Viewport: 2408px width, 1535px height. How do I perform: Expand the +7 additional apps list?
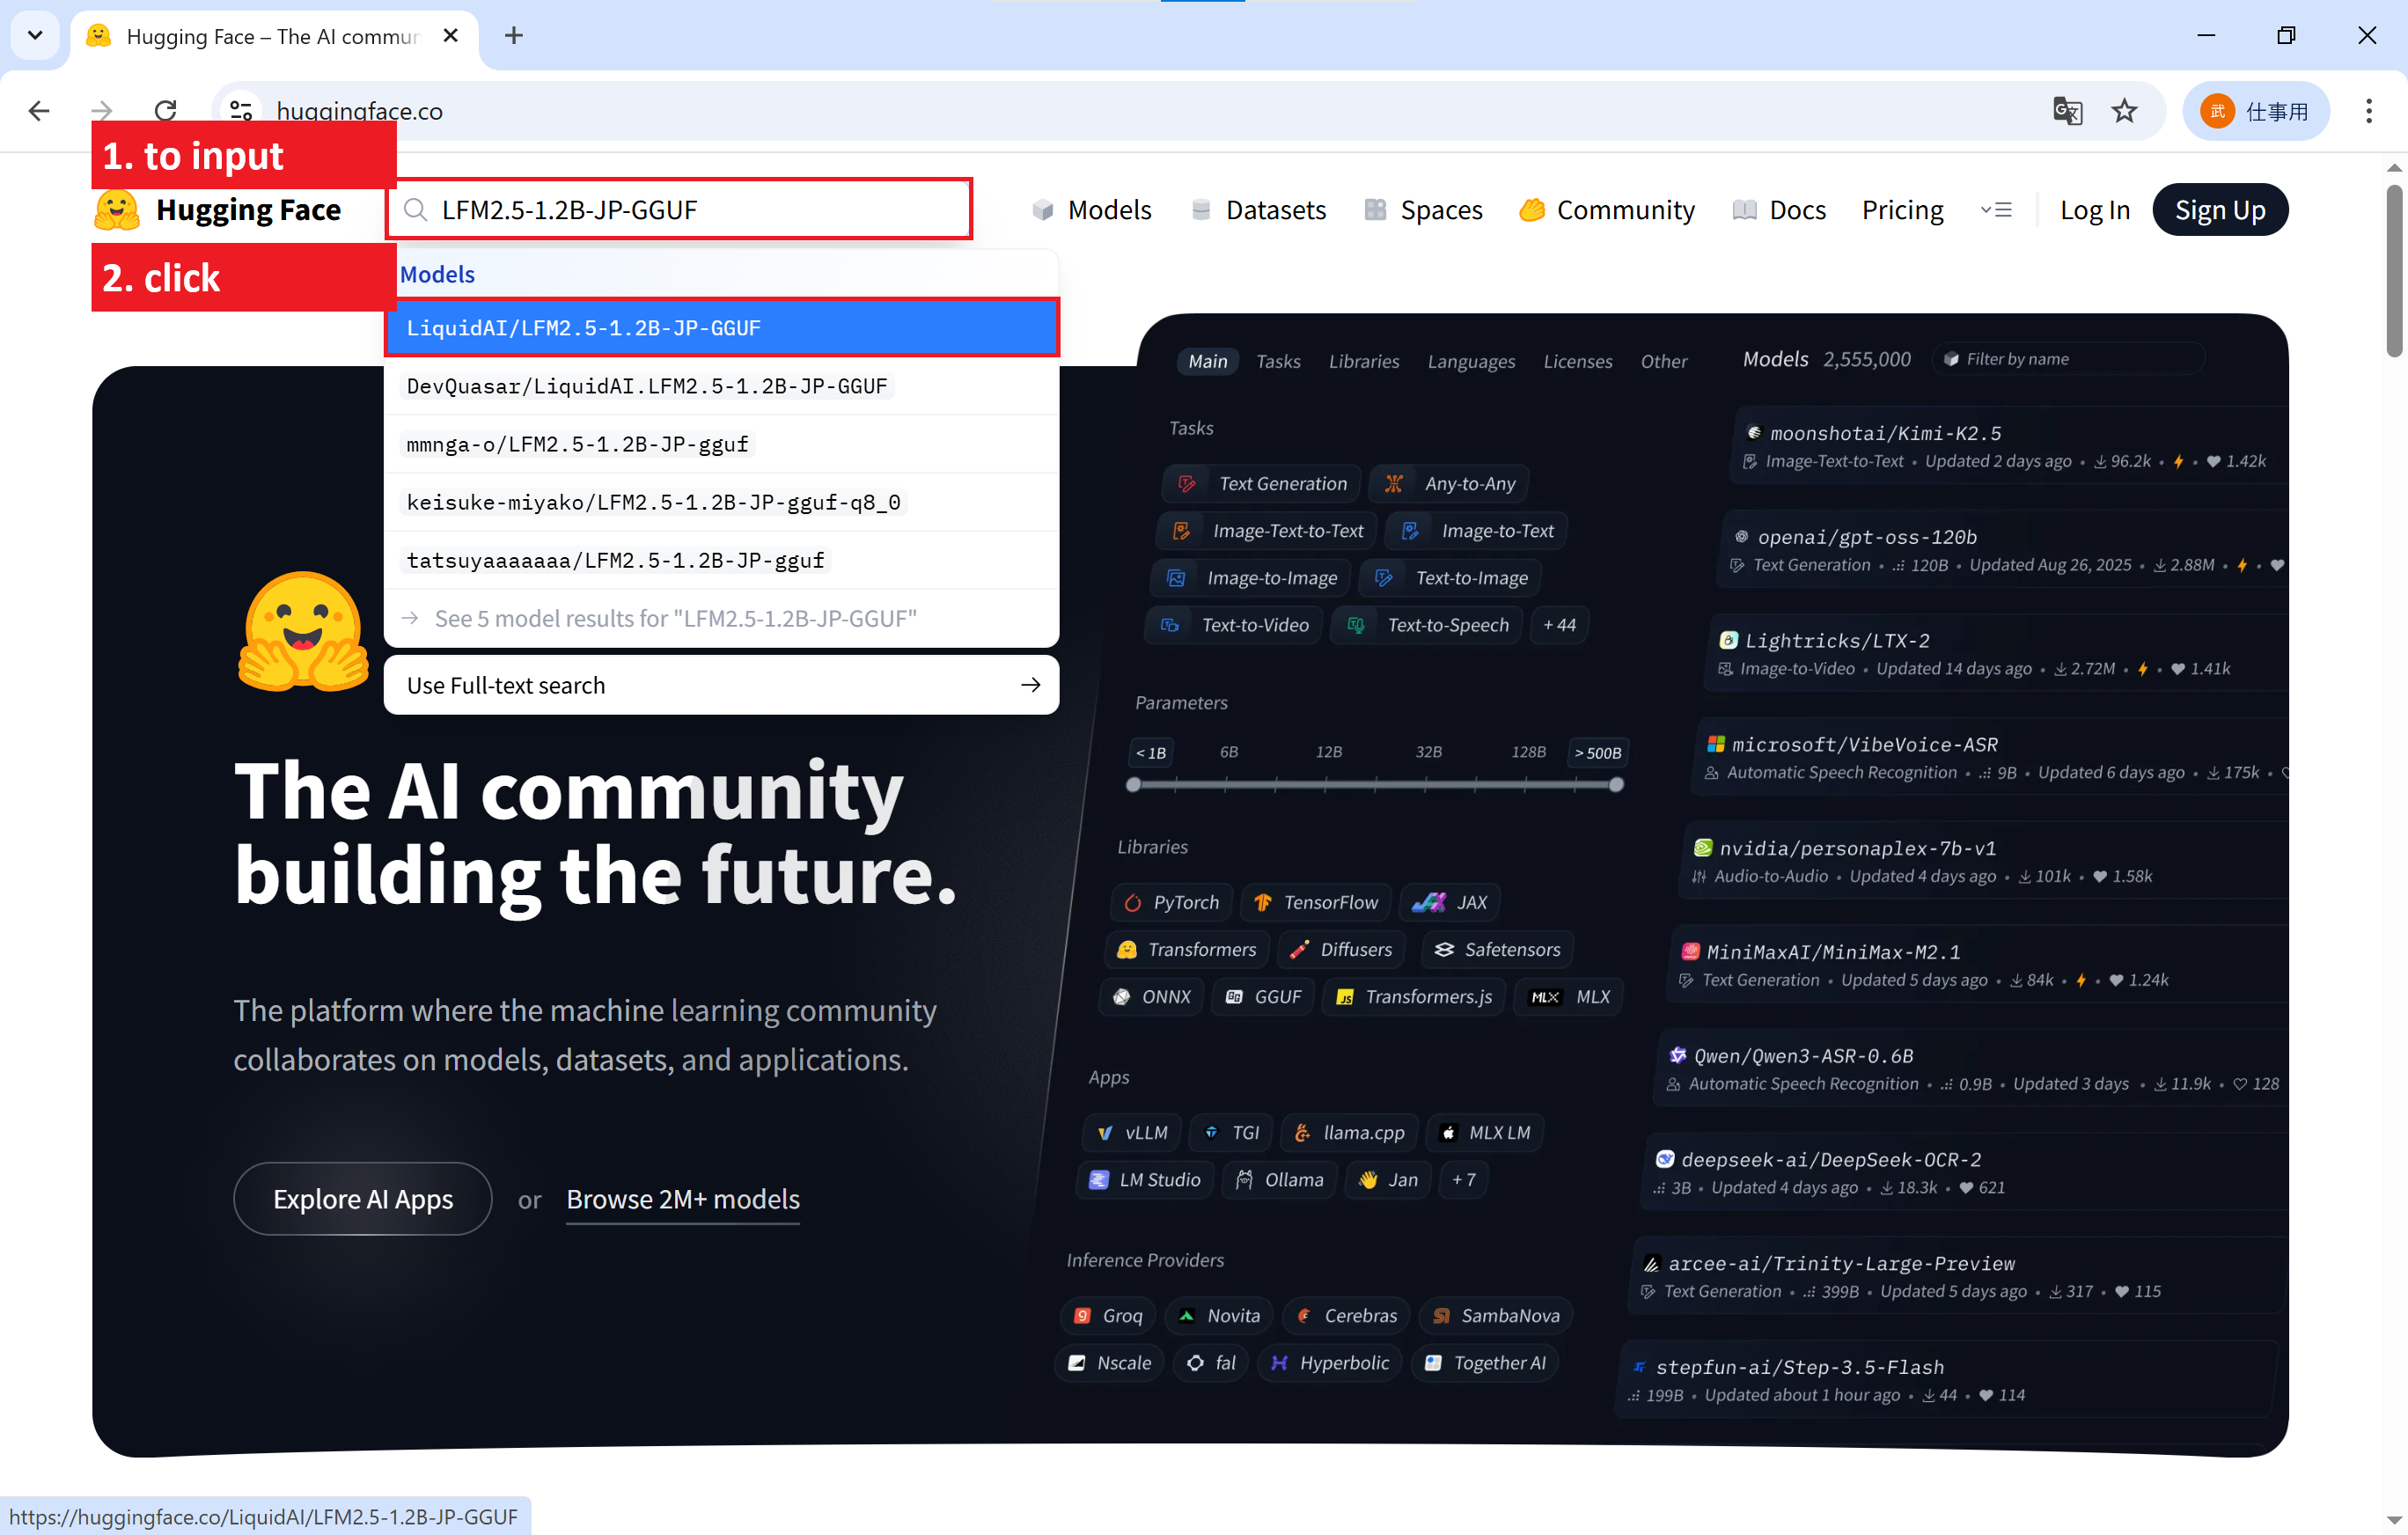point(1463,1179)
